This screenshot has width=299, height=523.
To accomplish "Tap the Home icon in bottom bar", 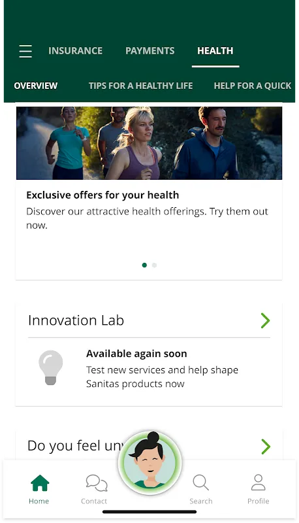I will [40, 483].
